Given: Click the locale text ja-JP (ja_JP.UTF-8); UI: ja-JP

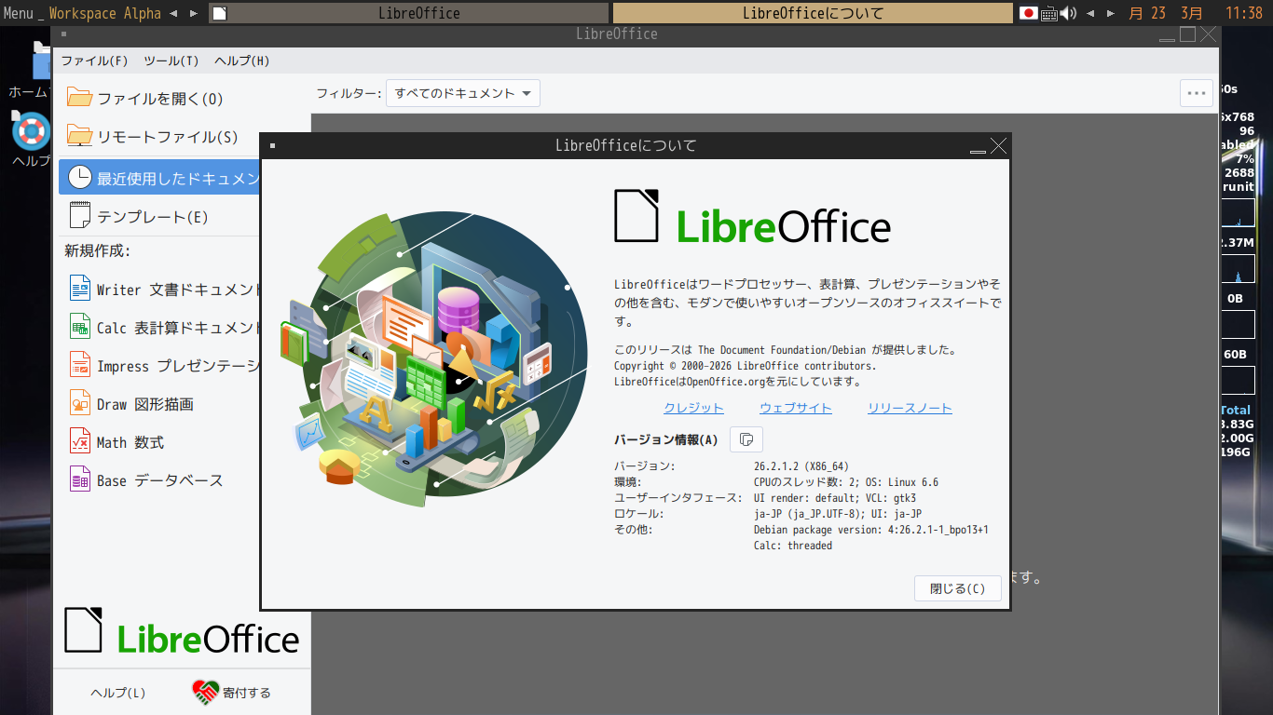Looking at the screenshot, I should click(838, 514).
